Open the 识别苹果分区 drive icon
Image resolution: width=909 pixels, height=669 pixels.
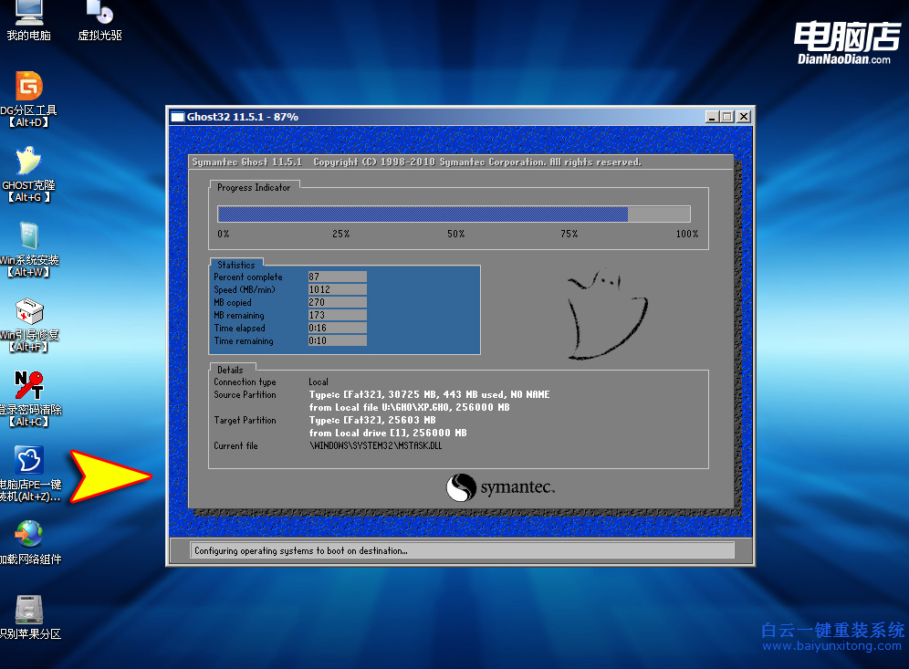point(29,610)
